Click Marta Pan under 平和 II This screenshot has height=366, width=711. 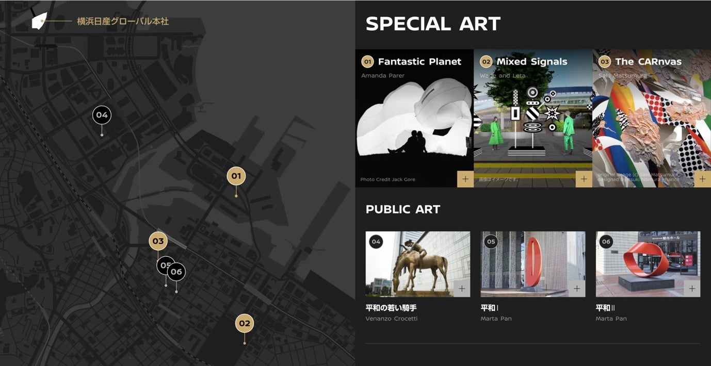click(x=611, y=319)
